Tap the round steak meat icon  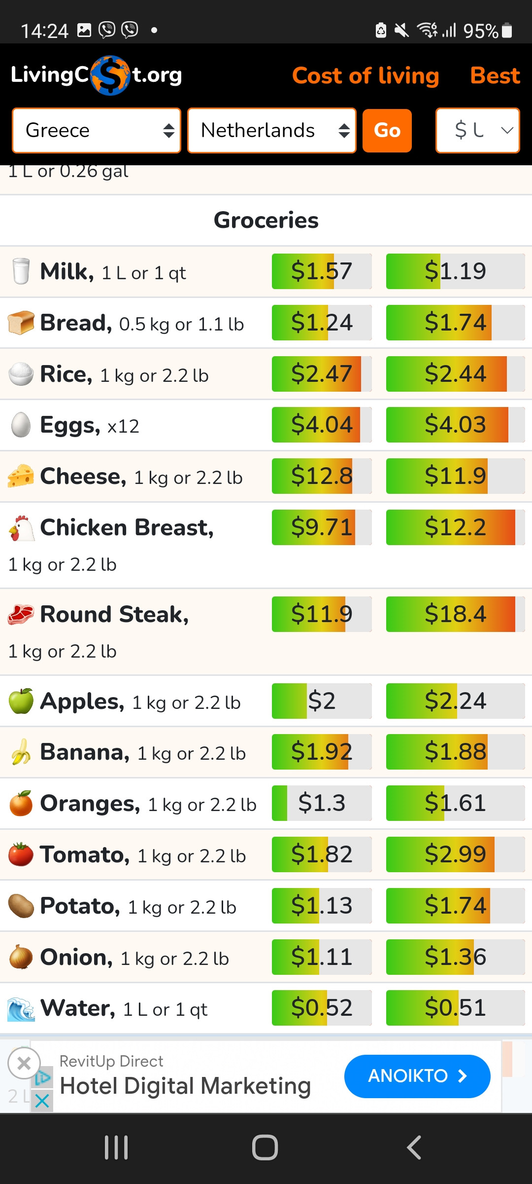[21, 615]
